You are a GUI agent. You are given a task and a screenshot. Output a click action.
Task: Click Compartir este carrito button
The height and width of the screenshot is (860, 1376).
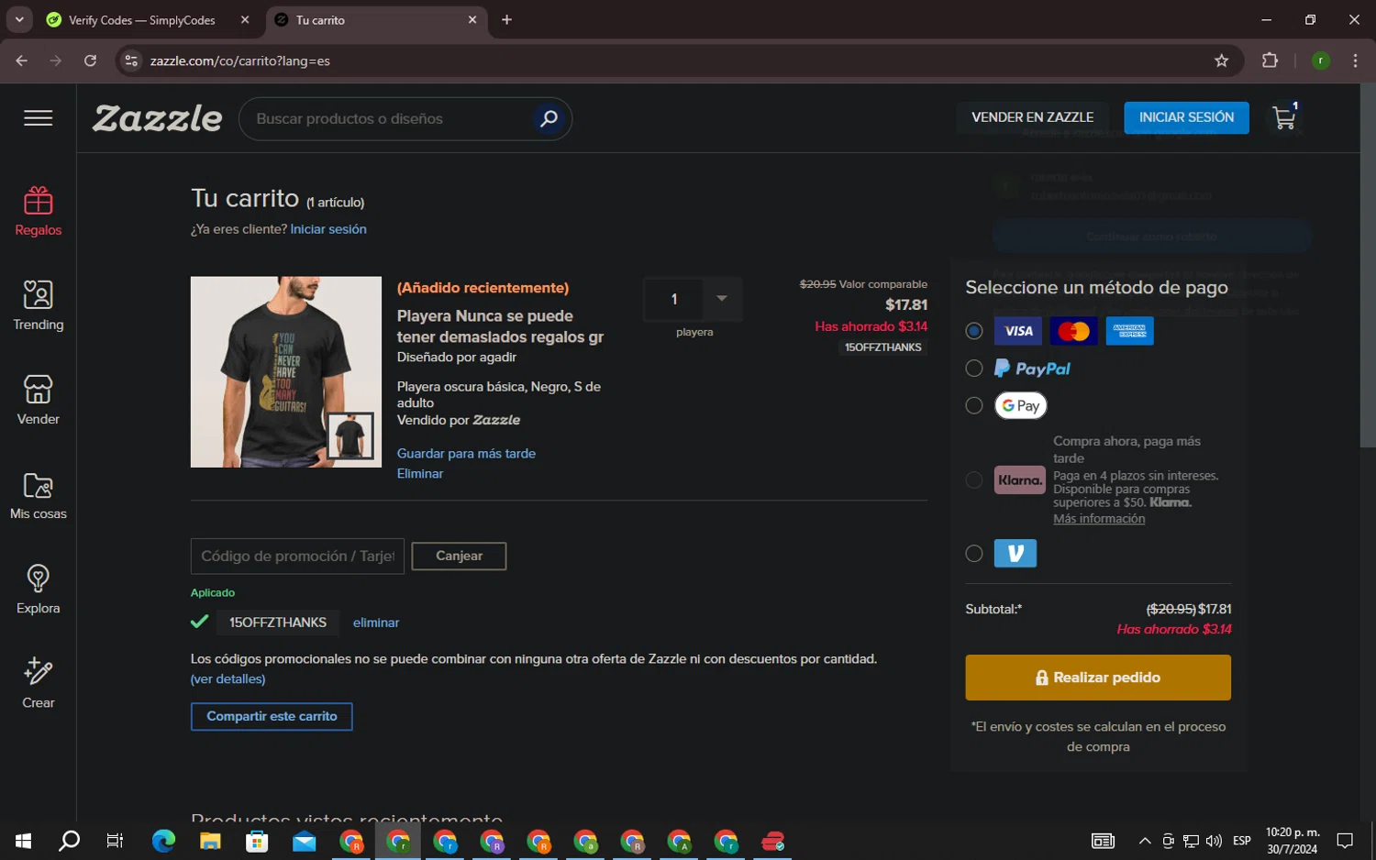pyautogui.click(x=272, y=716)
